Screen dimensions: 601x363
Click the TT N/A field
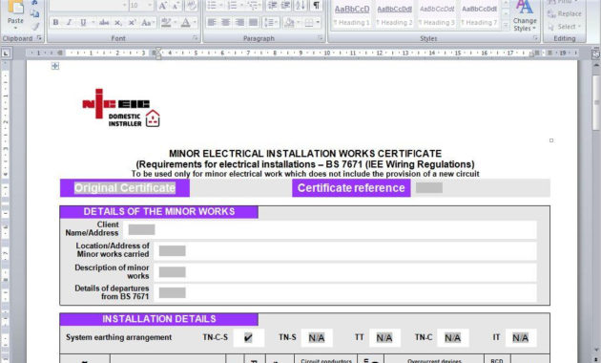click(x=384, y=337)
